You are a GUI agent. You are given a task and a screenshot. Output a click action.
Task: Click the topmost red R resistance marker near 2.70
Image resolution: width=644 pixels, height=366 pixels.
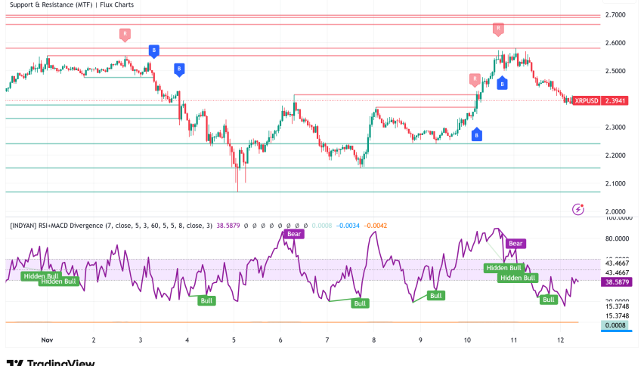(498, 29)
